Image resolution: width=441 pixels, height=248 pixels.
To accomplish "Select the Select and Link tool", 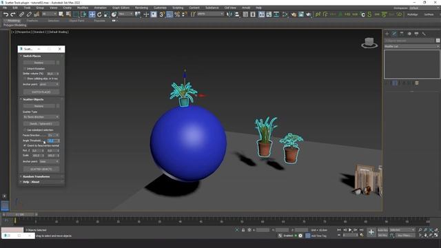I will tap(21, 14).
